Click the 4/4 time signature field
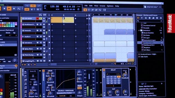This screenshot has width=175, height=98. click(57, 9)
